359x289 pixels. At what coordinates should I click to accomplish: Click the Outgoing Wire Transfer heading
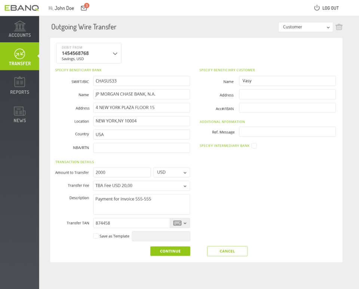(84, 27)
